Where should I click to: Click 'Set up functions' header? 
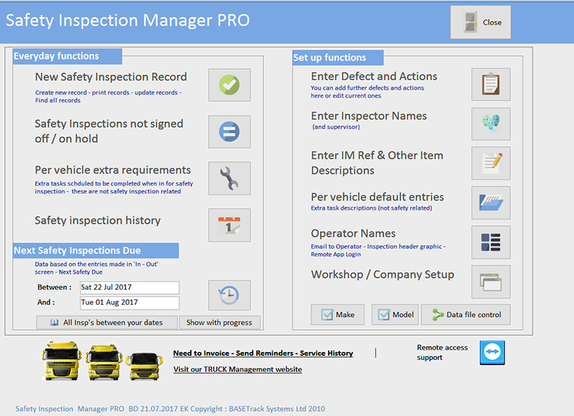(338, 58)
